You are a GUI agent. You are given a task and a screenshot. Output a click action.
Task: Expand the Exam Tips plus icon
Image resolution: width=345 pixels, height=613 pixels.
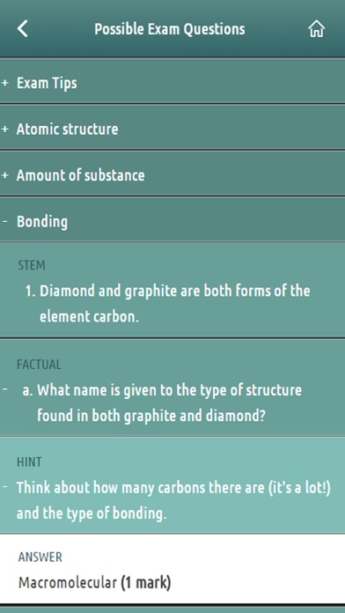click(x=5, y=83)
